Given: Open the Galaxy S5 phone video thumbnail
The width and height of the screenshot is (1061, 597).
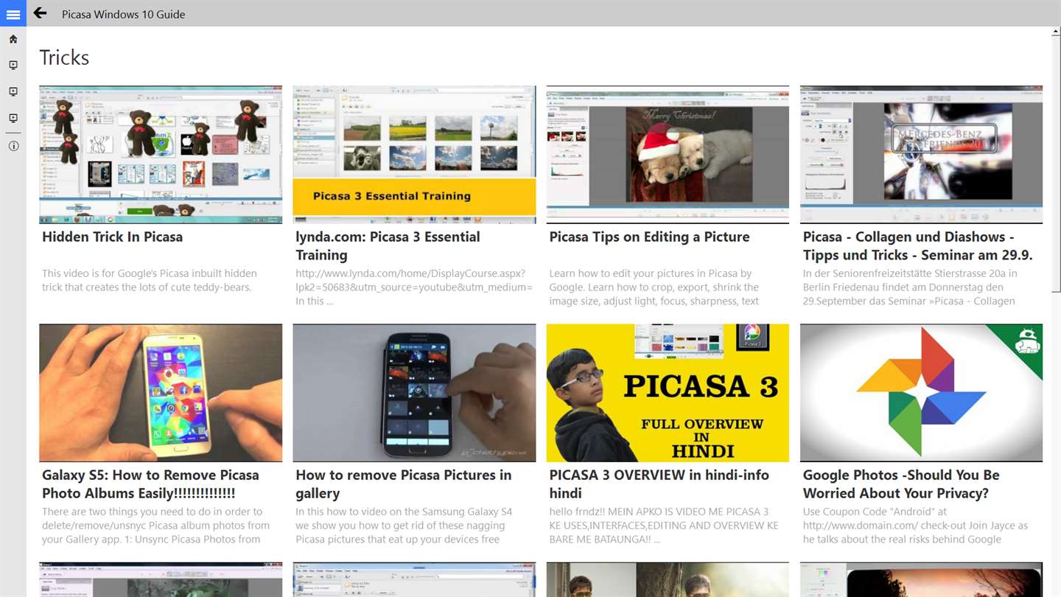Looking at the screenshot, I should tap(161, 393).
